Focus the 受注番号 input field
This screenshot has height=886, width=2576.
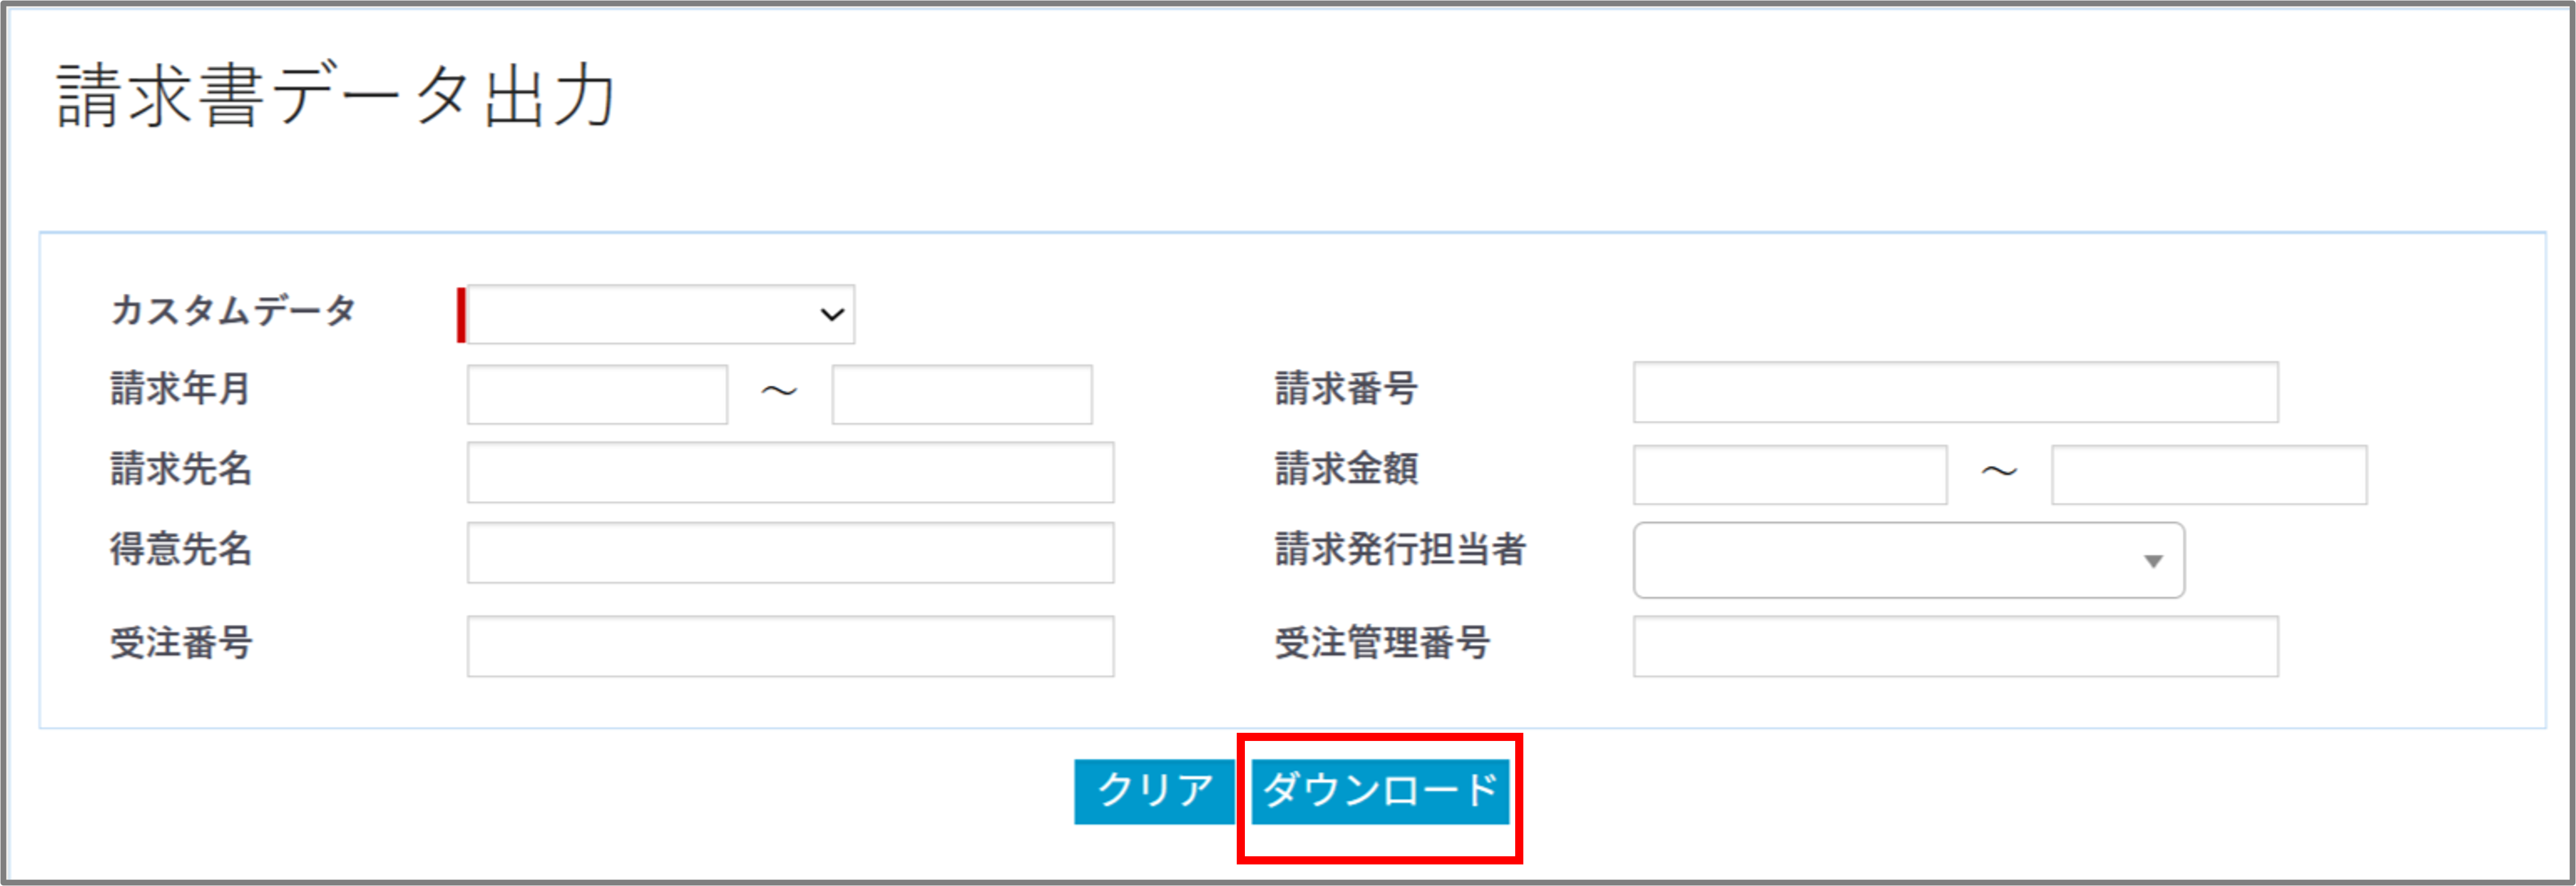coord(790,646)
